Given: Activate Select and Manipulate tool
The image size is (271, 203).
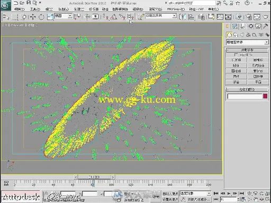Looking at the screenshot, I should tap(87, 17).
